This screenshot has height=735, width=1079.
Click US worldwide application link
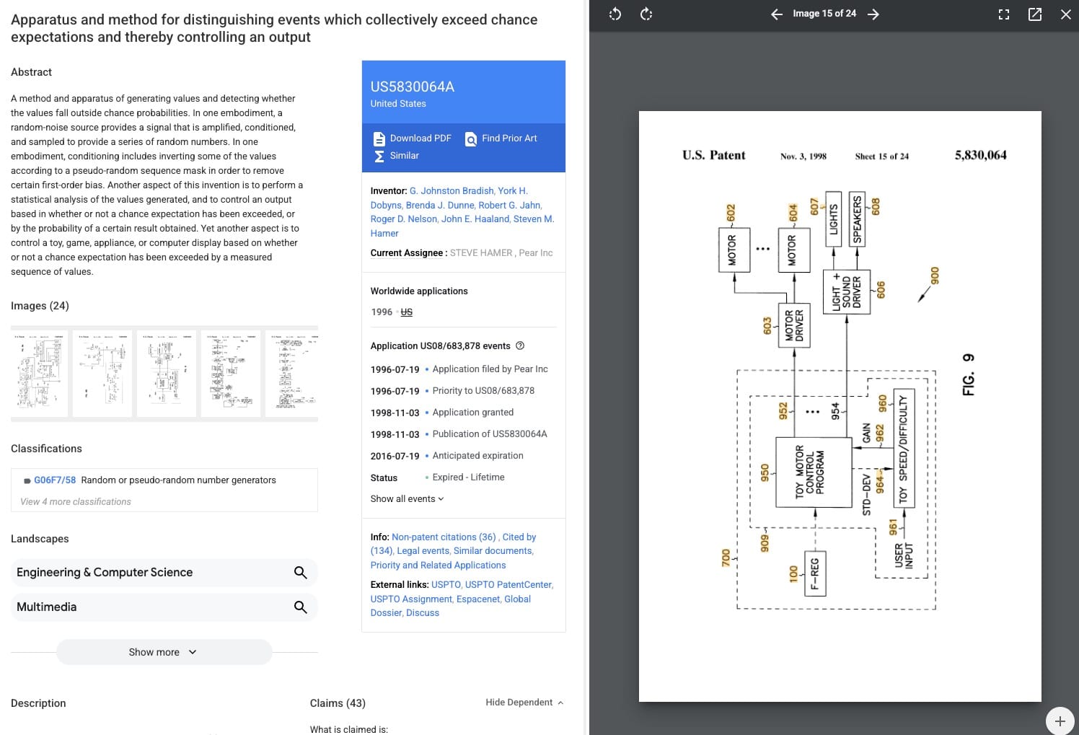[407, 312]
